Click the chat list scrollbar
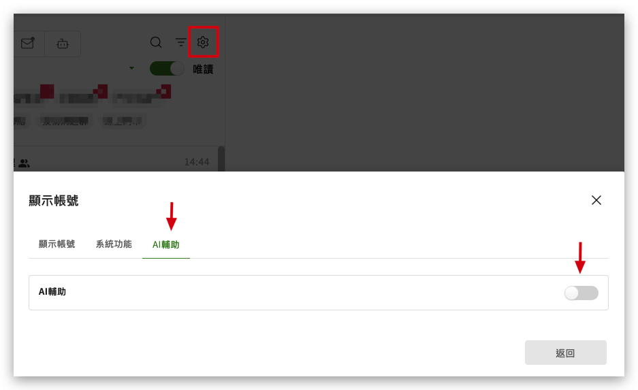 221,159
